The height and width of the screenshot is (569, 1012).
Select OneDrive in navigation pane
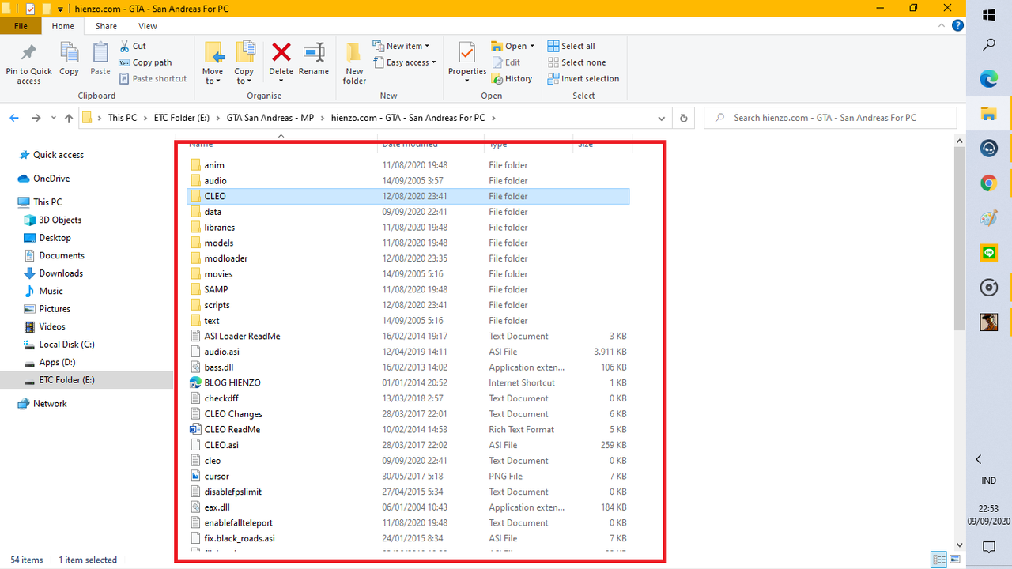[x=51, y=179]
